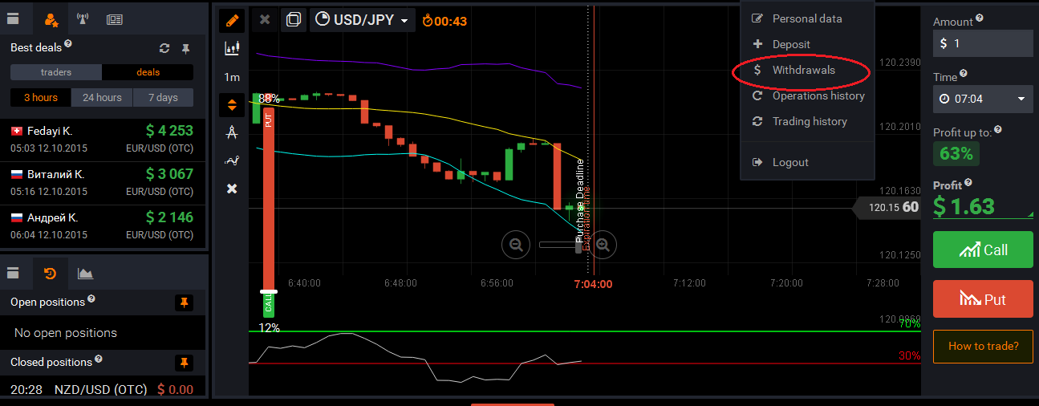1039x406 pixels.
Task: Select the pencil drawing tool
Action: click(x=232, y=19)
